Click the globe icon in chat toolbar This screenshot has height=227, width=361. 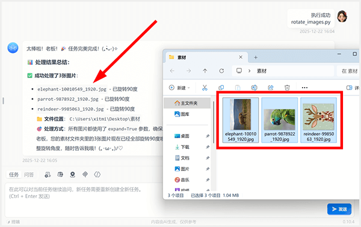click(60, 175)
